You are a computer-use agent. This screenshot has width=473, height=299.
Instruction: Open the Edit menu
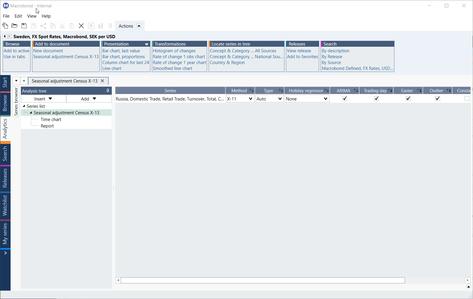tap(18, 16)
